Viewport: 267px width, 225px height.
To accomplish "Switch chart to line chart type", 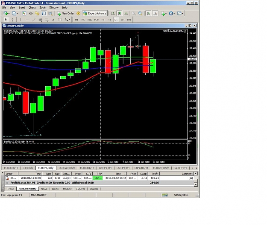I will [x=126, y=13].
